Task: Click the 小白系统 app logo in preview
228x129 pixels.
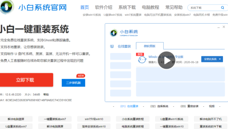Action: click(x=114, y=33)
